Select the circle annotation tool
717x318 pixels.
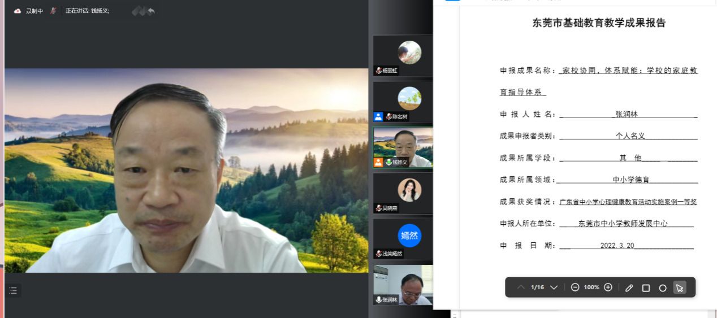pos(663,288)
